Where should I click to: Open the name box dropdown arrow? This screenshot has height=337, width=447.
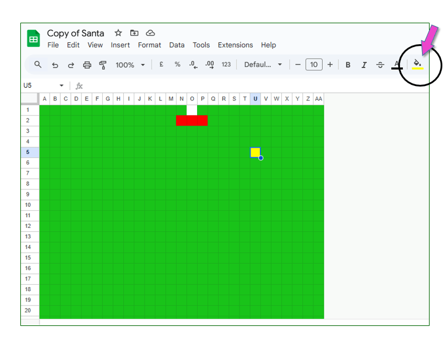pos(62,86)
